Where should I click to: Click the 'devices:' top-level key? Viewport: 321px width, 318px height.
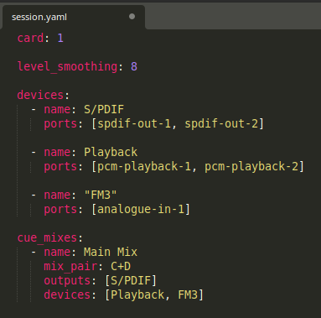43,95
